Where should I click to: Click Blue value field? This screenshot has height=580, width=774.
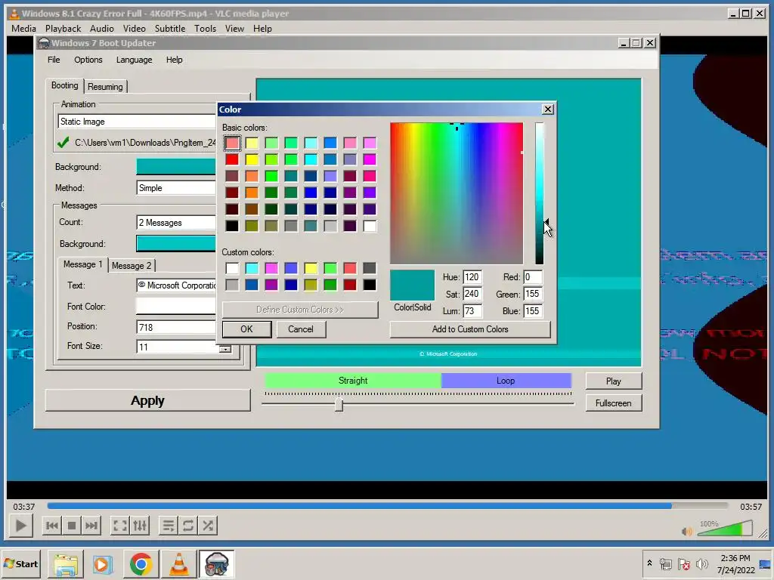[533, 311]
